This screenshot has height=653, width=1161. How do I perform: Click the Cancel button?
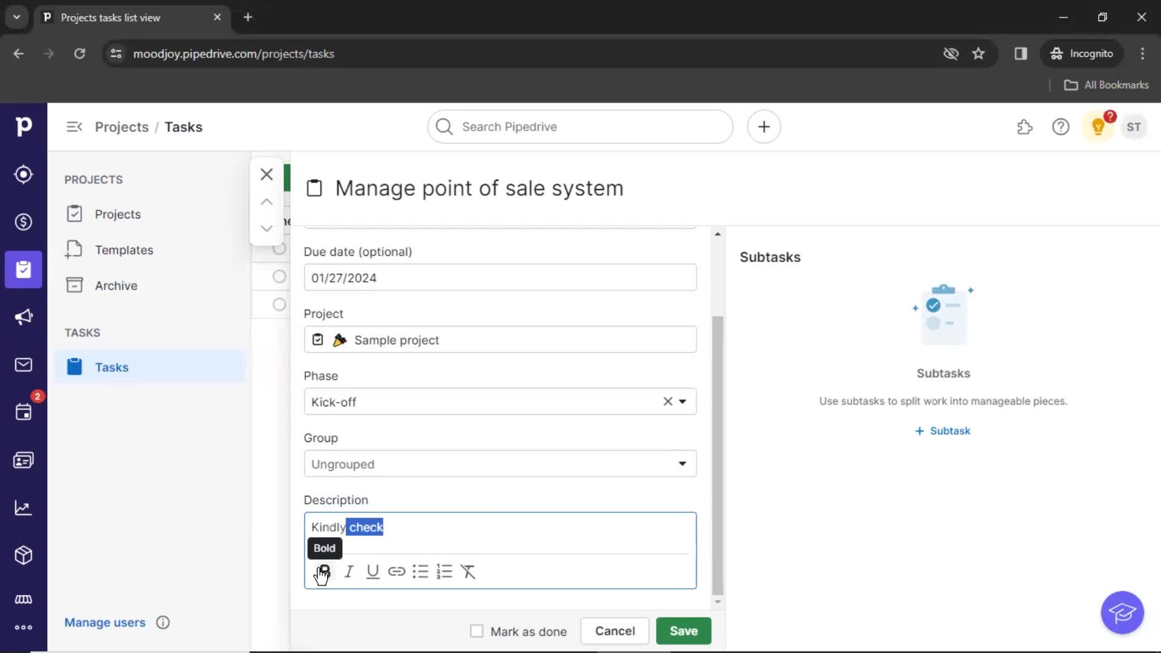point(615,631)
